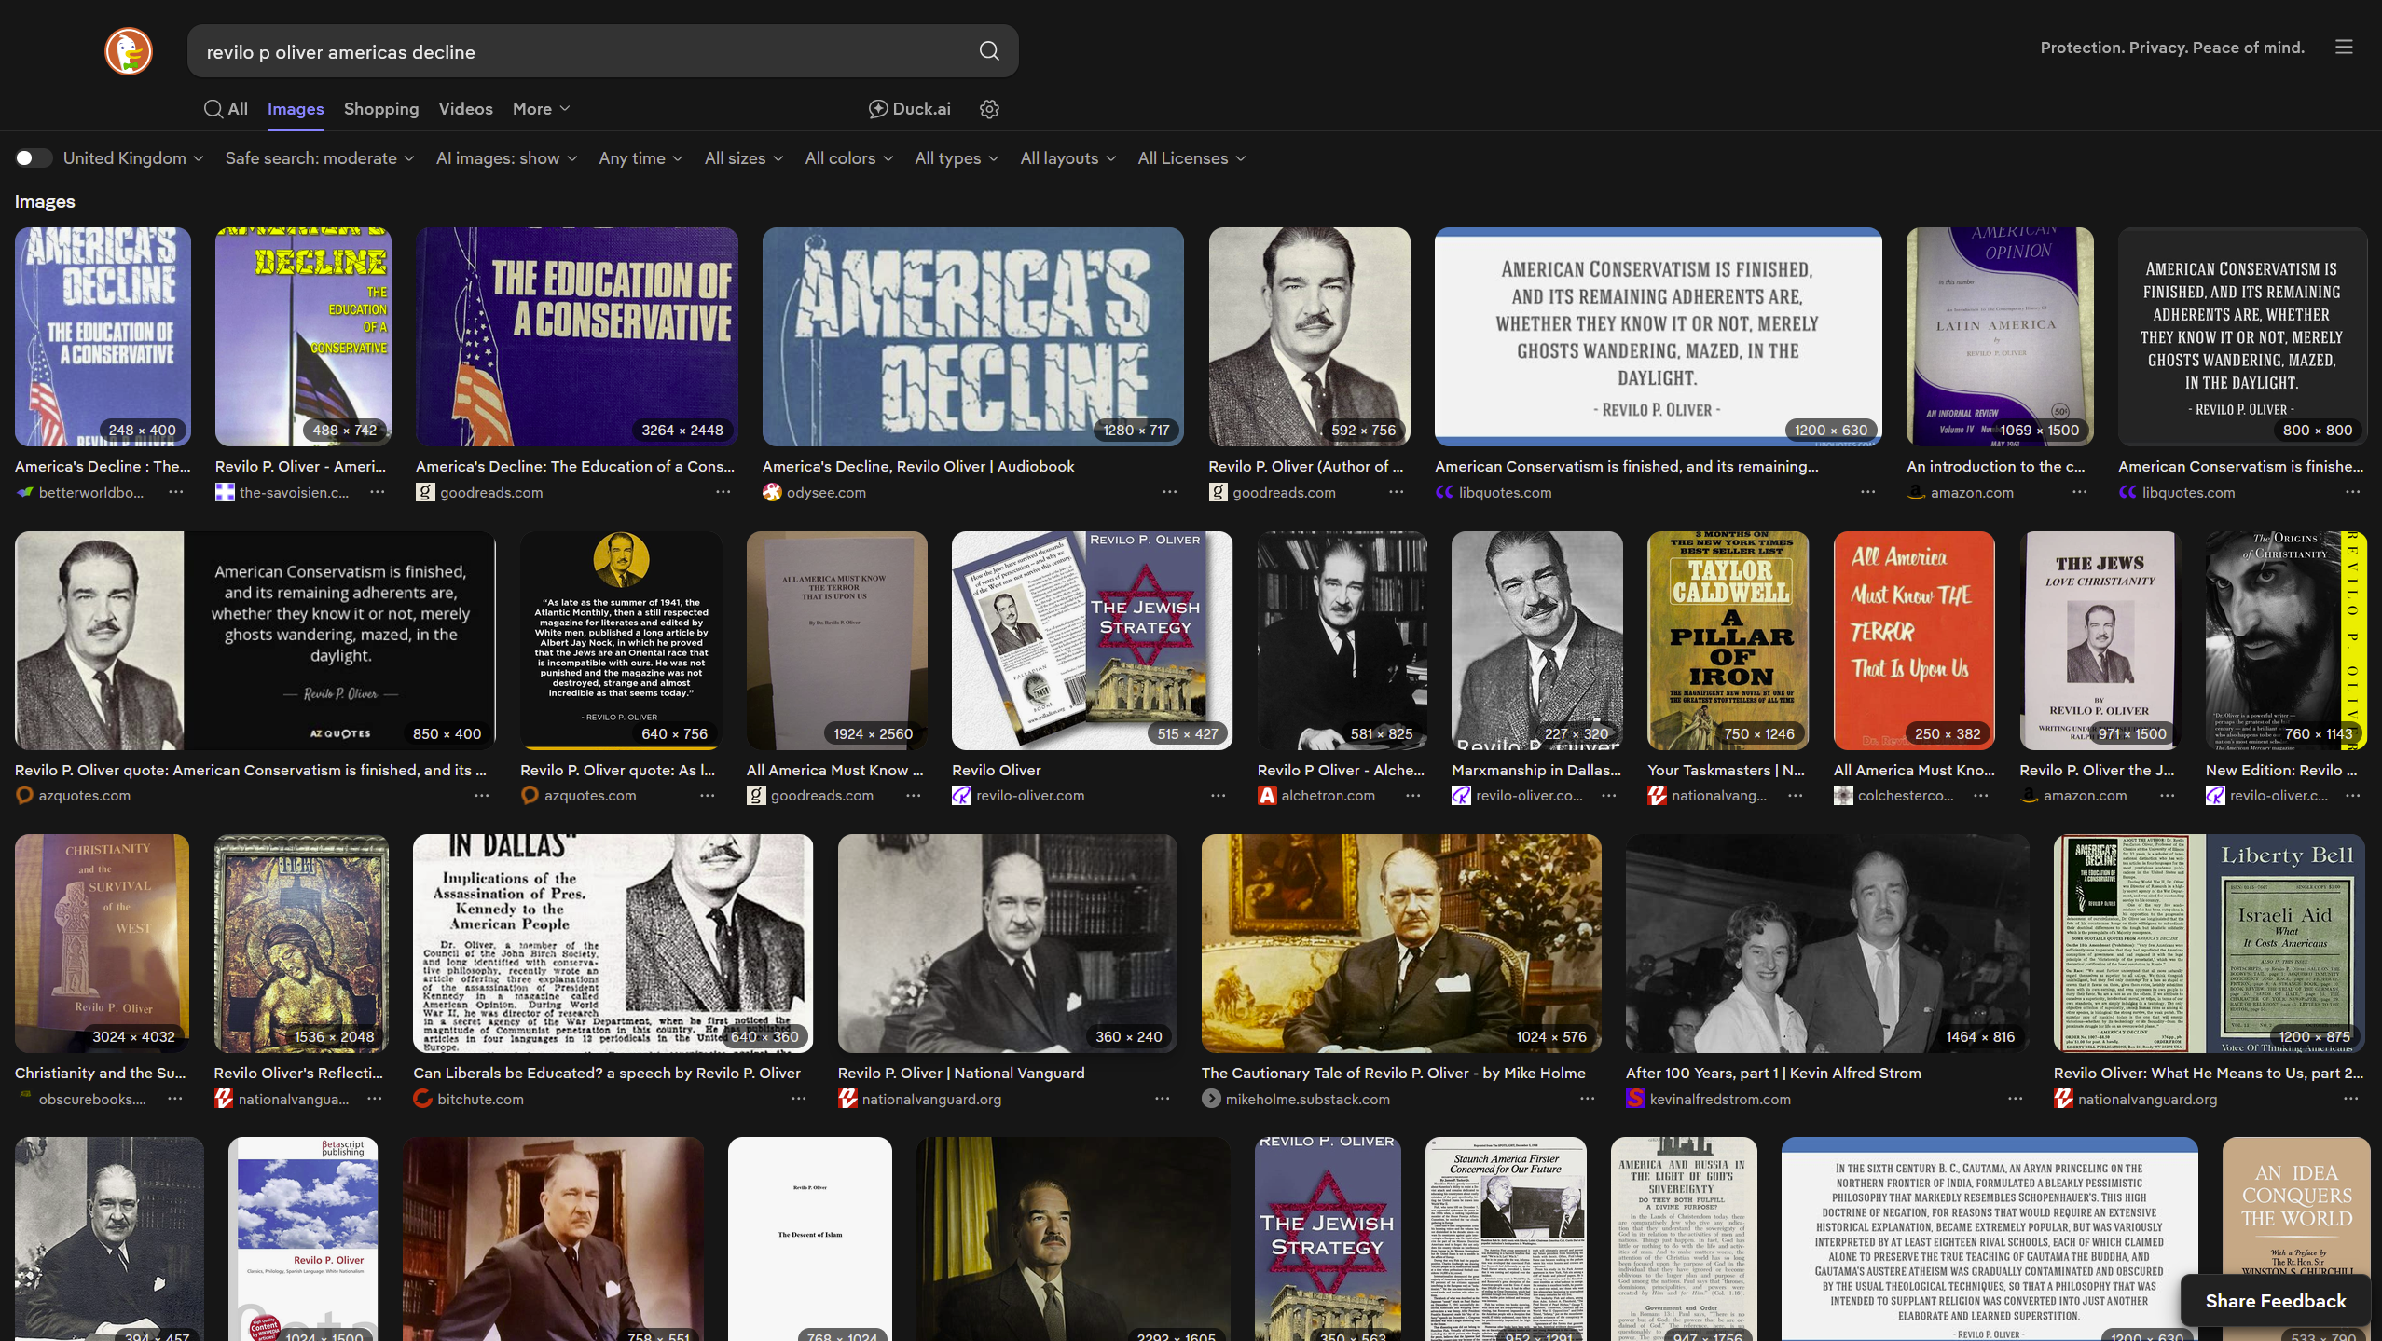Expand the United Kingdom region dropdown
The image size is (2382, 1341).
click(x=133, y=158)
